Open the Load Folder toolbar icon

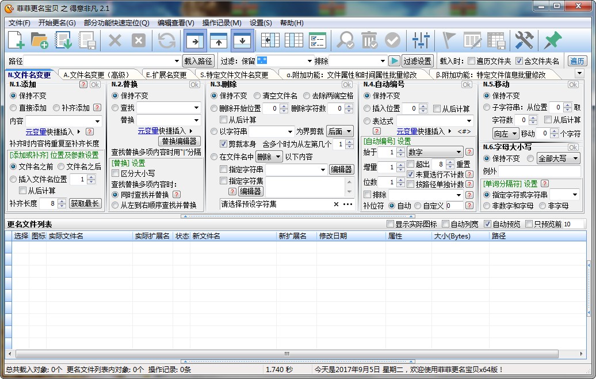[x=40, y=40]
